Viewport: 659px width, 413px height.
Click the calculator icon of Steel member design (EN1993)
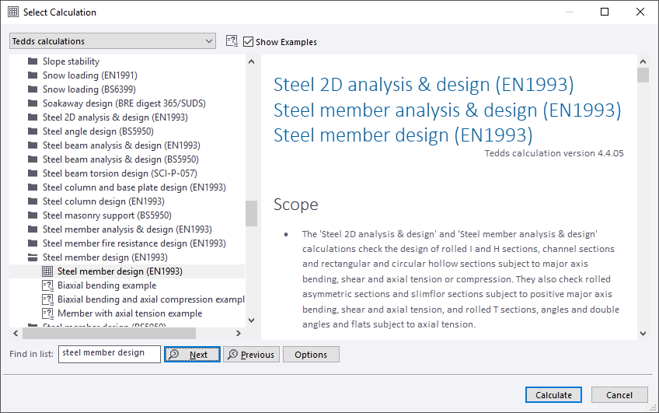pyautogui.click(x=47, y=271)
